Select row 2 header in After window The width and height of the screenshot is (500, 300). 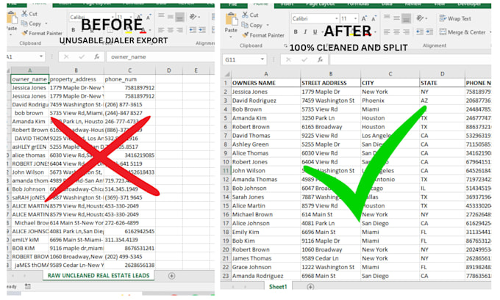(x=226, y=92)
